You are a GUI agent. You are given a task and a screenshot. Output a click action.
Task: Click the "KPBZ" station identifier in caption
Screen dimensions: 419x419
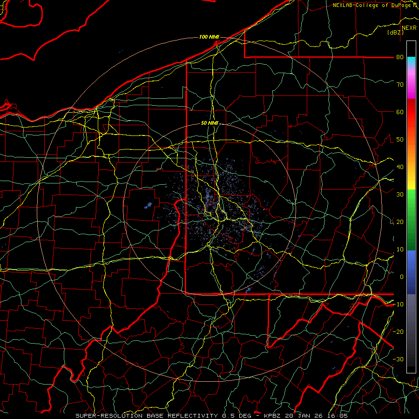272,416
